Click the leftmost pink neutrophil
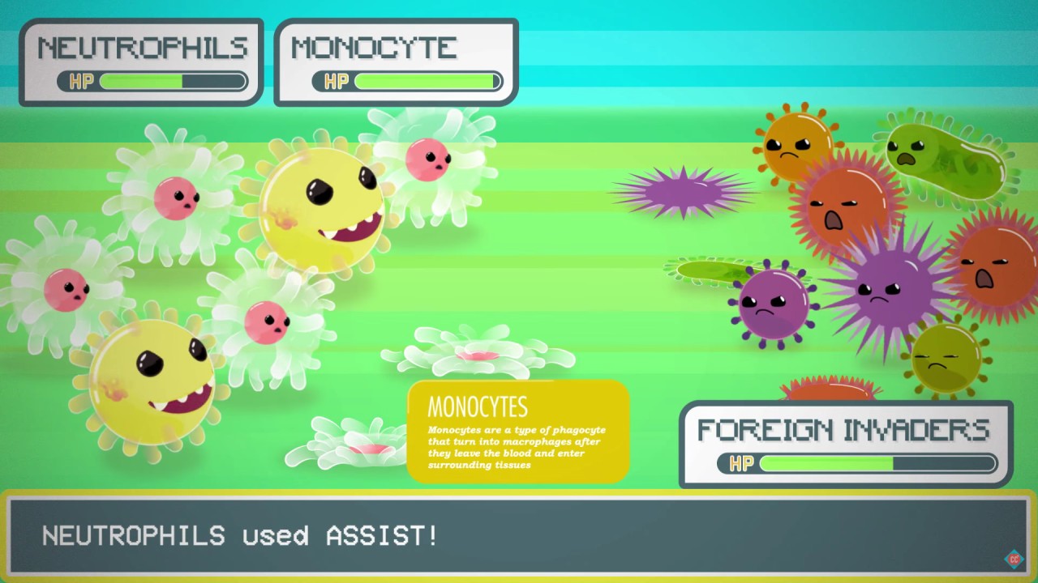The height and width of the screenshot is (583, 1038). 66,289
